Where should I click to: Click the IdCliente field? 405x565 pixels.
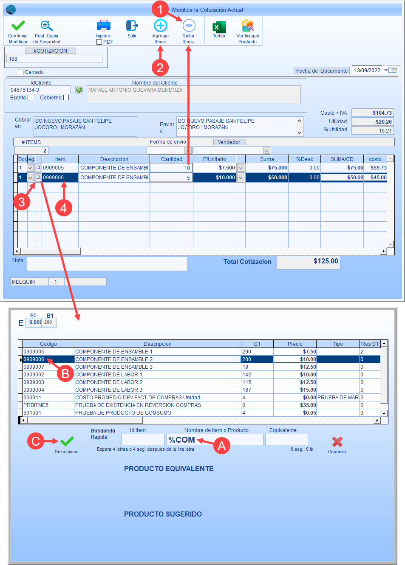(x=40, y=90)
